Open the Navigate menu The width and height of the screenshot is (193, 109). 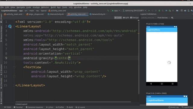pos(21,7)
